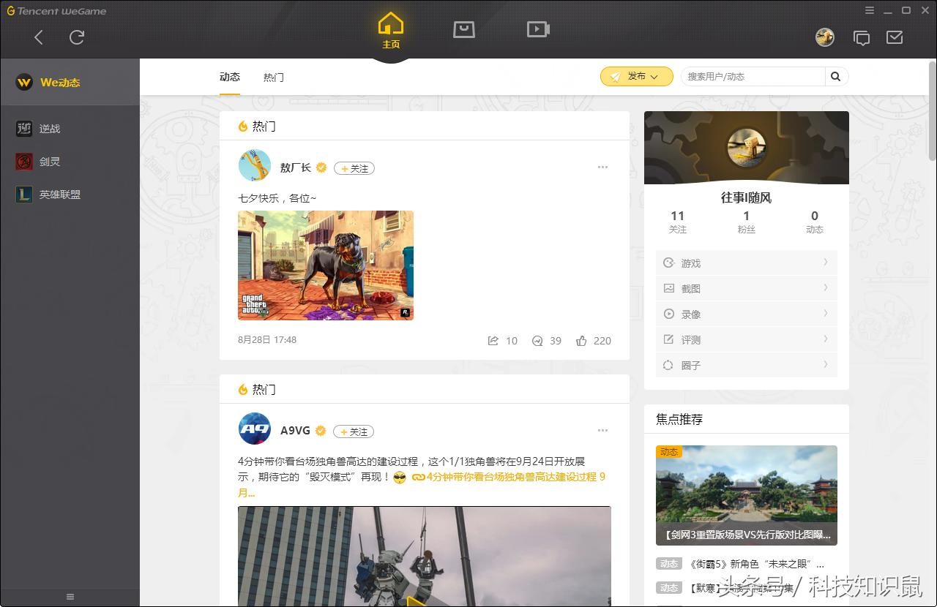Open the GTA dog image thumbnail
This screenshot has height=607, width=937.
pos(326,265)
